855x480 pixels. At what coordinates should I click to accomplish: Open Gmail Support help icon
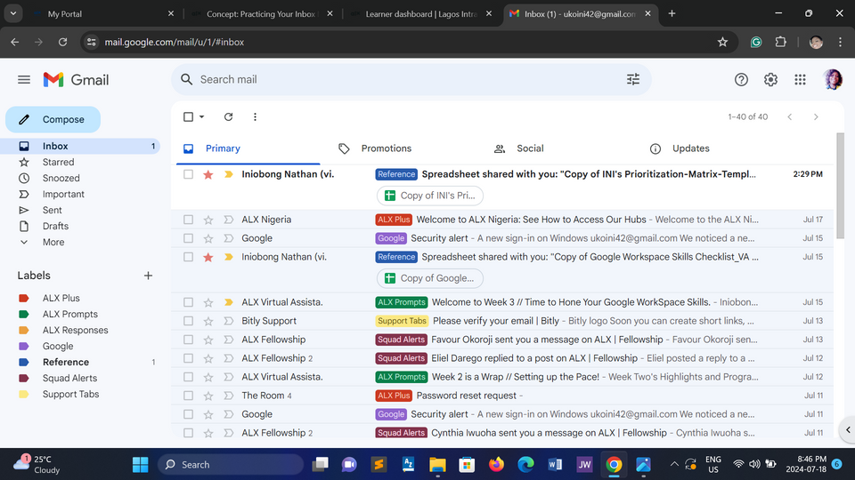(741, 80)
